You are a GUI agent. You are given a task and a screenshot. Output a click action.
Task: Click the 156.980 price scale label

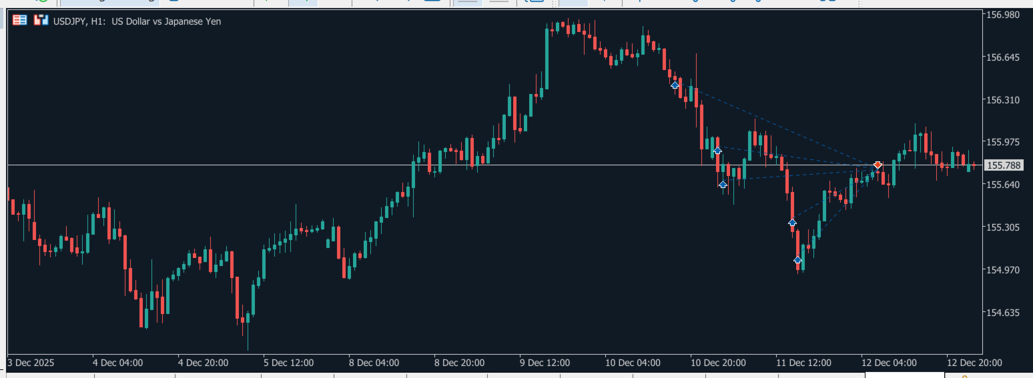(x=1003, y=15)
